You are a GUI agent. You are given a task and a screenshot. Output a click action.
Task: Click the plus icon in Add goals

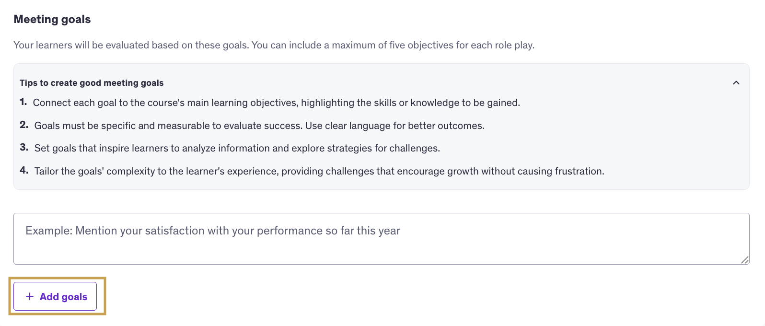point(30,296)
